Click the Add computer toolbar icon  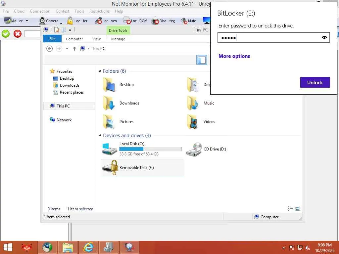pyautogui.click(x=8, y=21)
